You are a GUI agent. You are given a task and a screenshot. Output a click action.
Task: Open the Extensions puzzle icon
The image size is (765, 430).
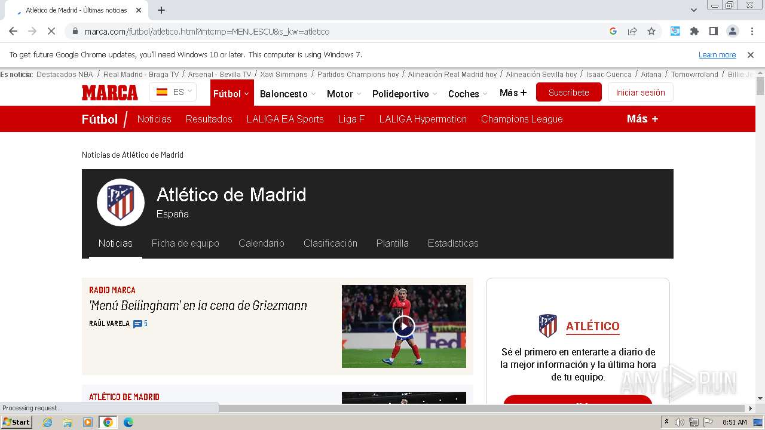coord(694,31)
